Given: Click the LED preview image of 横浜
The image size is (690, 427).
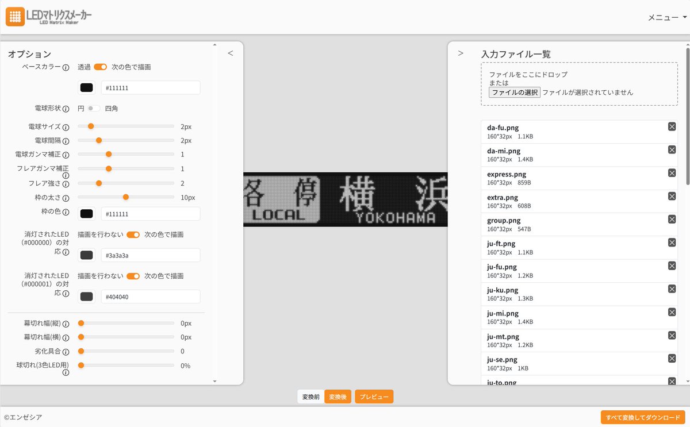Looking at the screenshot, I should point(346,199).
